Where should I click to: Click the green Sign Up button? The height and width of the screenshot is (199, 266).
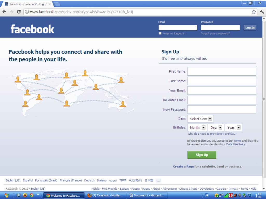click(x=202, y=155)
